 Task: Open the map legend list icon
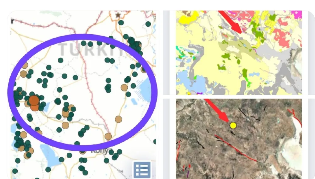coord(142,170)
